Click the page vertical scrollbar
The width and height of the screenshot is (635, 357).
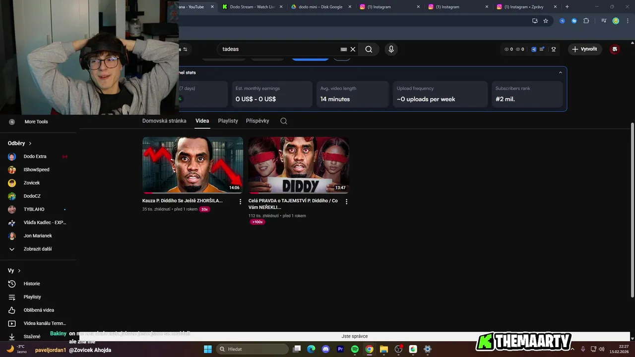[x=632, y=211]
